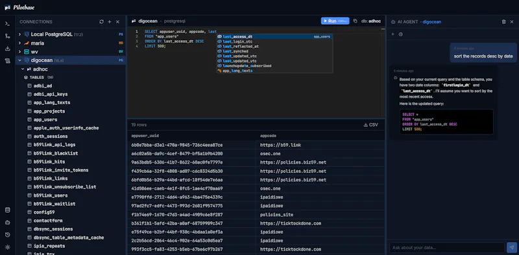This screenshot has width=519, height=255.
Task: Click the TABLES group stack icon
Action: [26, 78]
